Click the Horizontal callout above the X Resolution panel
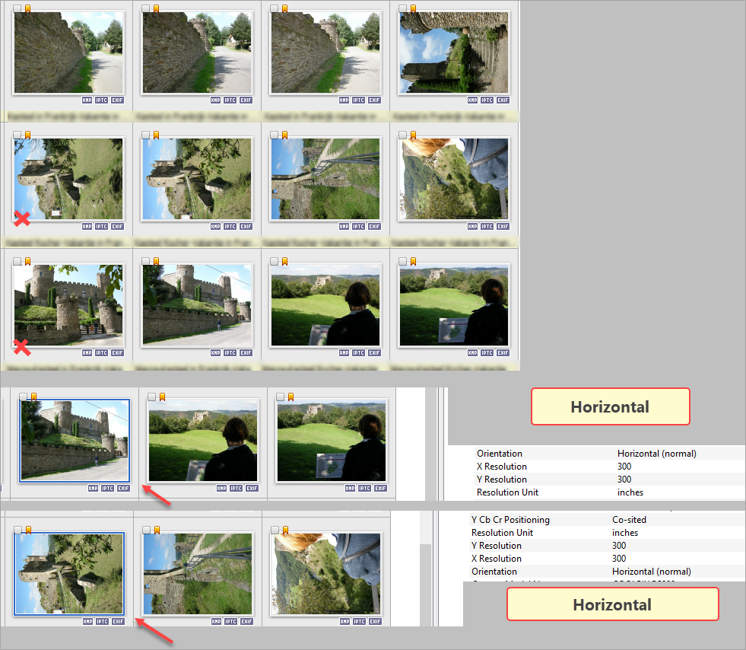 tap(610, 406)
